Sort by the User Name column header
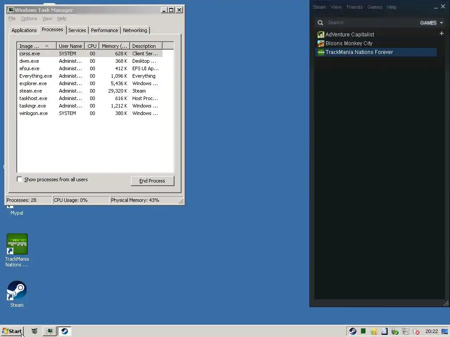Screen dimensions: 450x337 70,46
